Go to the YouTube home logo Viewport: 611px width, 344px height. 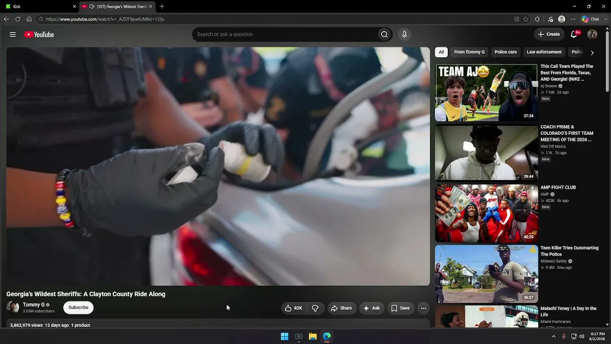point(39,34)
